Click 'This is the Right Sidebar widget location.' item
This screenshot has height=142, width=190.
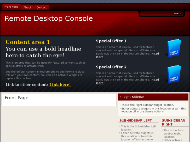(x=147, y=105)
